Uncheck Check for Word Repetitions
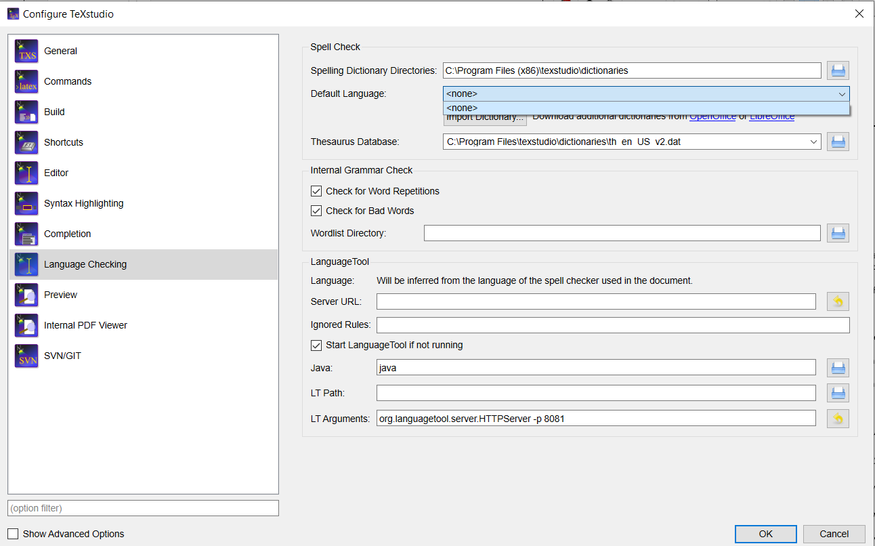This screenshot has width=875, height=546. [316, 191]
